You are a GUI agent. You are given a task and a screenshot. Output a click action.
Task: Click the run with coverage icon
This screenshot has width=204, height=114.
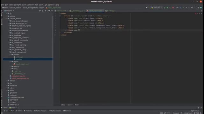click(x=170, y=8)
